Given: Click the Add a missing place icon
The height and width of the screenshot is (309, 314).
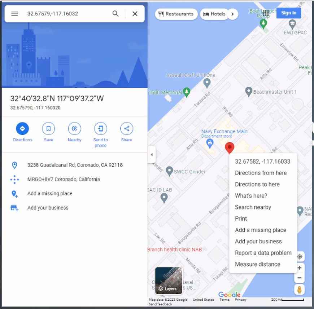Looking at the screenshot, I should [x=15, y=194].
